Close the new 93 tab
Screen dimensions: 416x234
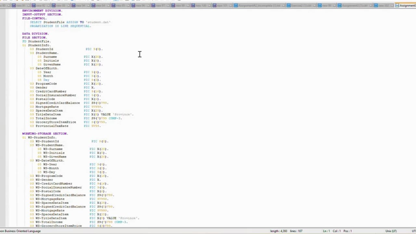[x=68, y=6]
